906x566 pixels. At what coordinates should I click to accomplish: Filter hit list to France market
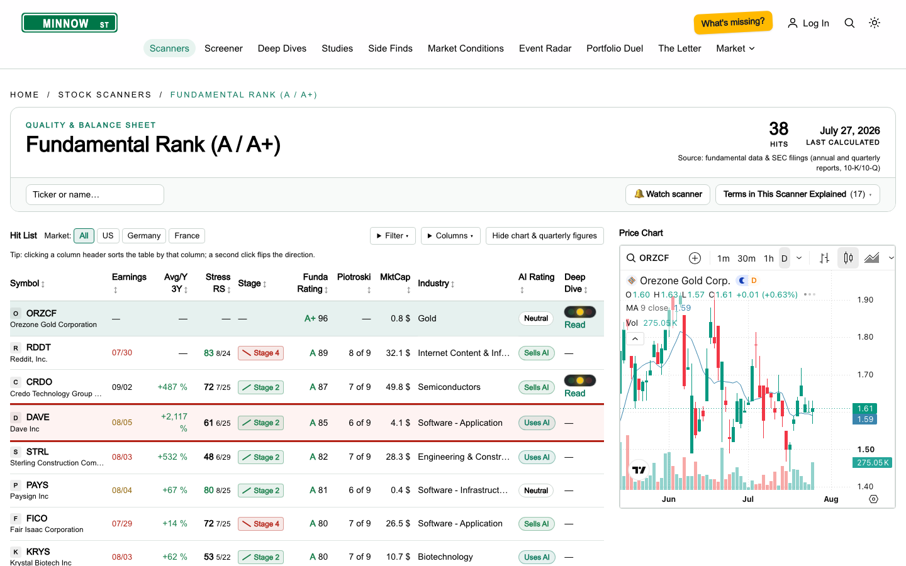click(187, 236)
